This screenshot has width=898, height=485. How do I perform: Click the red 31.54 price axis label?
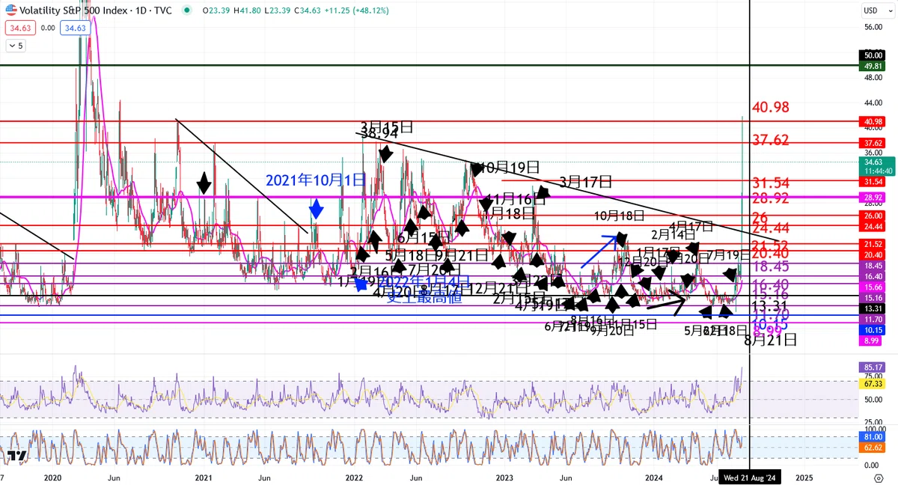point(873,181)
